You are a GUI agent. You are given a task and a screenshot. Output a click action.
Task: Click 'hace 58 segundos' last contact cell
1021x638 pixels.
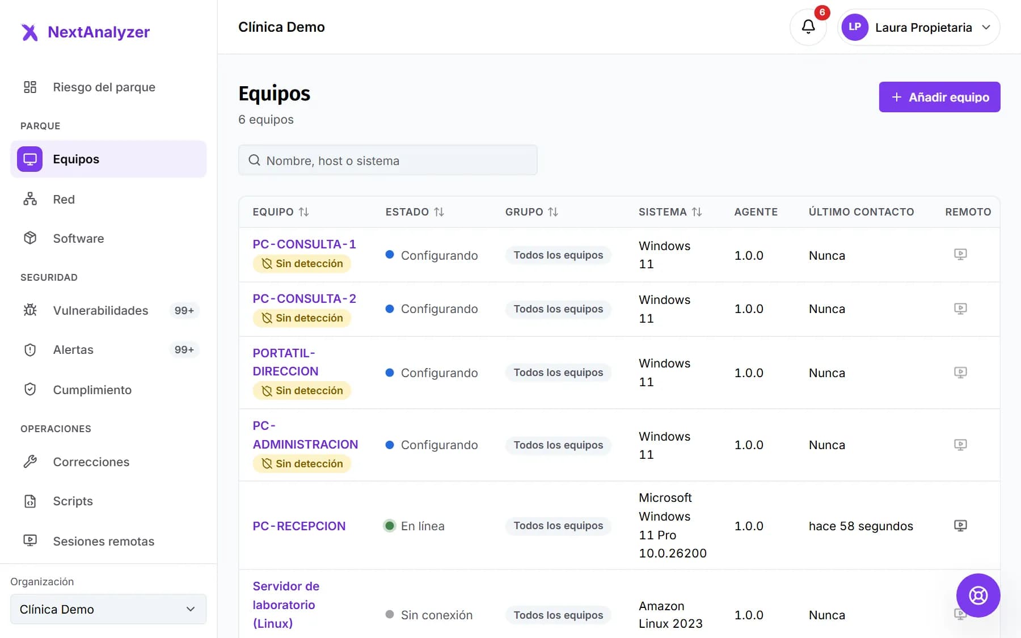coord(861,526)
